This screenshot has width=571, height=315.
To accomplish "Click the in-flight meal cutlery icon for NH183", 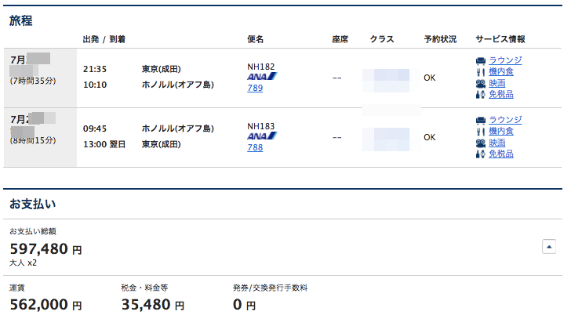I will tap(481, 132).
